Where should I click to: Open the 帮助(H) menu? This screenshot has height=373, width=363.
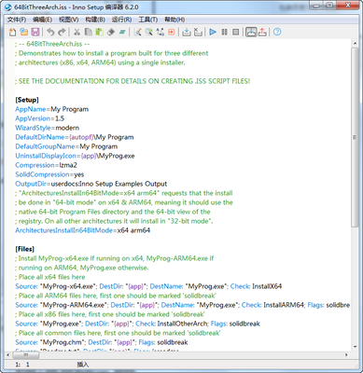[x=175, y=20]
